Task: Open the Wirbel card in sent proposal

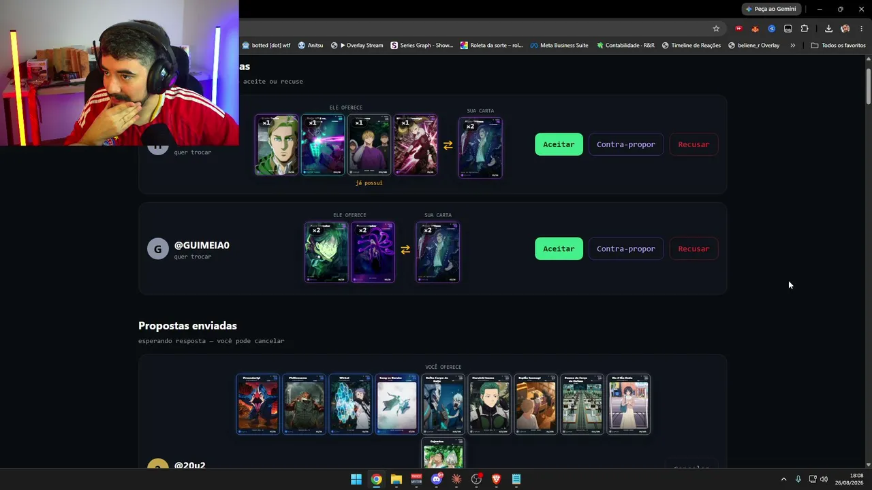Action: (350, 404)
